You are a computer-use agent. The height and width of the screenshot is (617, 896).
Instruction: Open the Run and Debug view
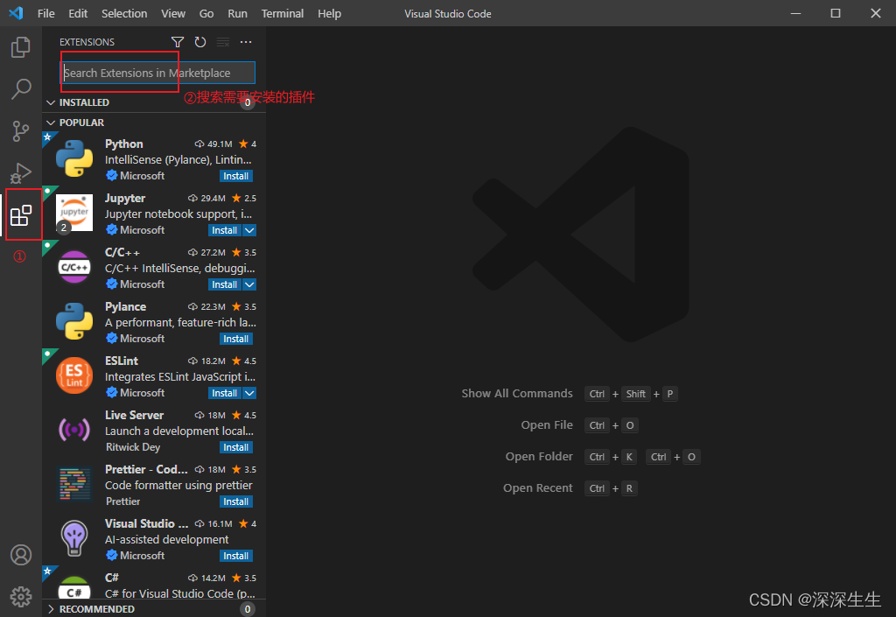21,173
